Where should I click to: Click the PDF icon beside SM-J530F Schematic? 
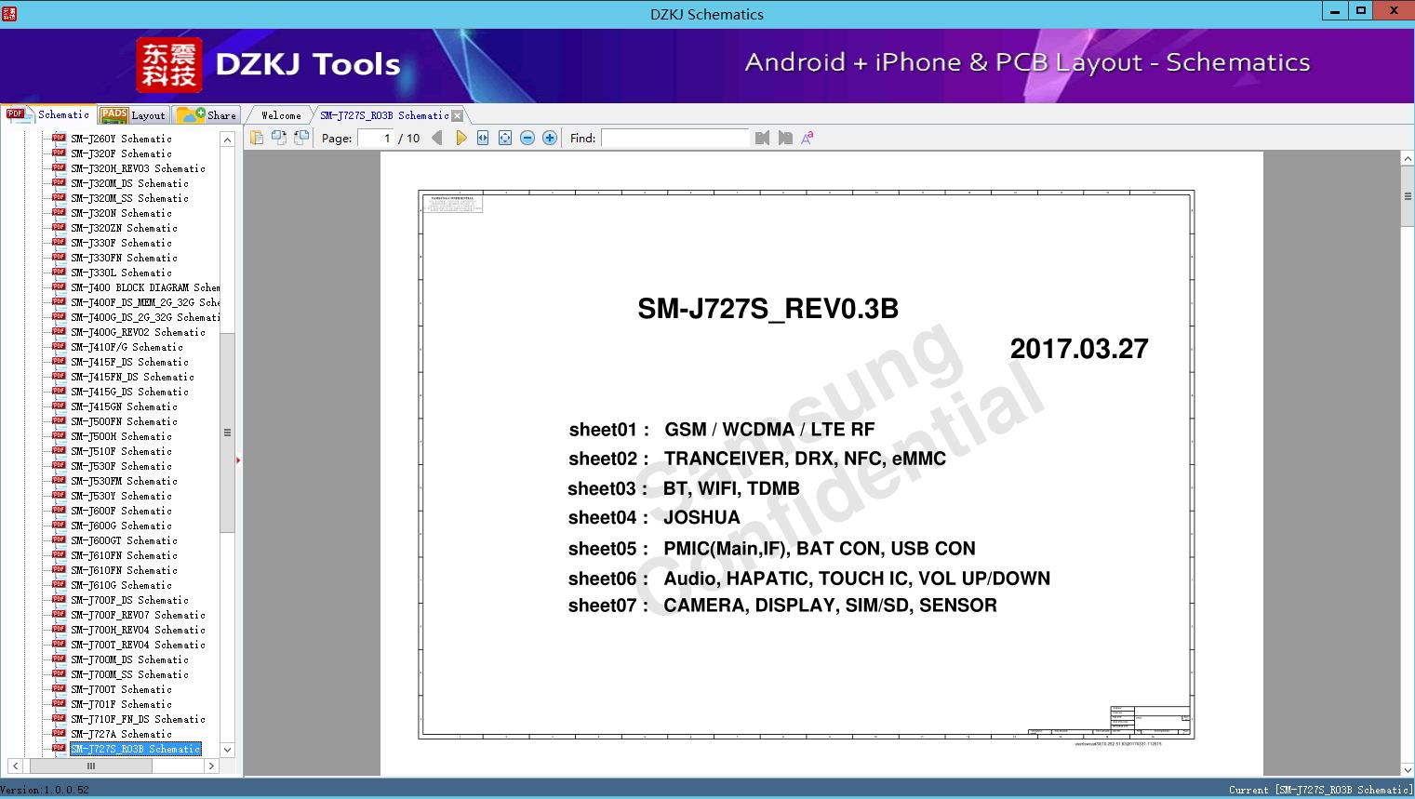pos(59,465)
